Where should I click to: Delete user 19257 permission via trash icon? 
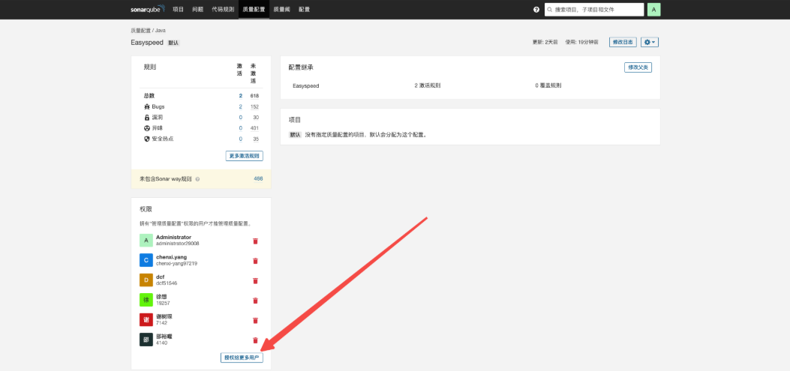coord(255,301)
